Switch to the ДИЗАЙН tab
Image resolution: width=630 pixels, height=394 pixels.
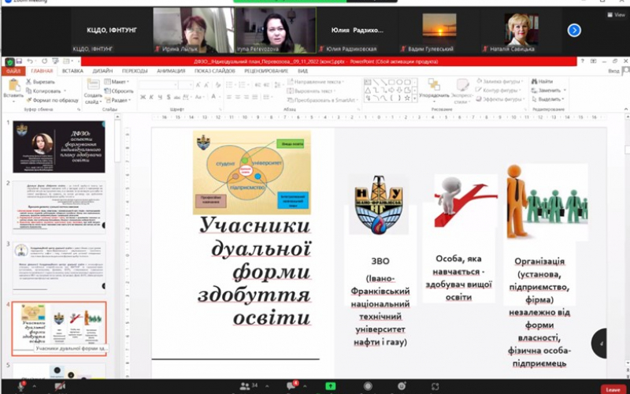[x=102, y=71]
